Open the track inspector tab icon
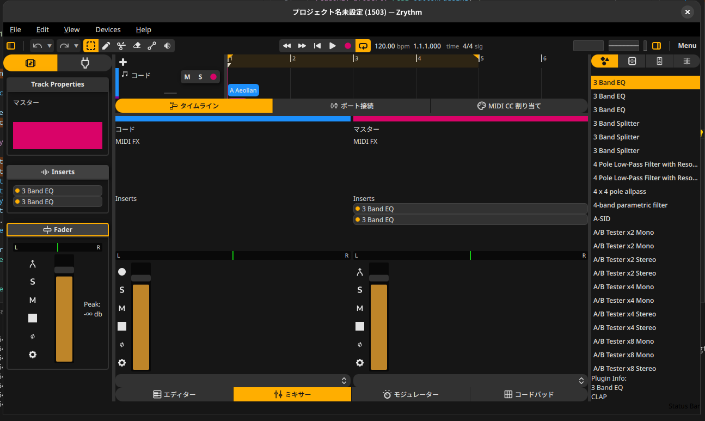The width and height of the screenshot is (705, 421). click(30, 63)
